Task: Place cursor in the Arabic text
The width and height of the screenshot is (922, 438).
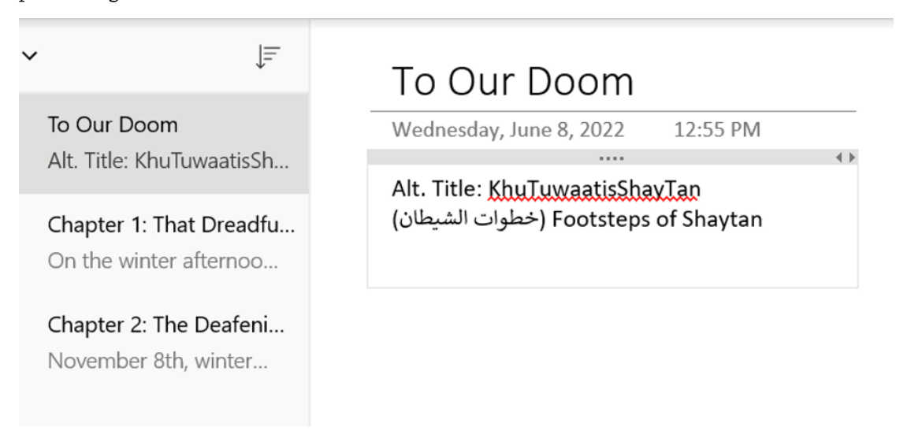Action: pos(466,220)
